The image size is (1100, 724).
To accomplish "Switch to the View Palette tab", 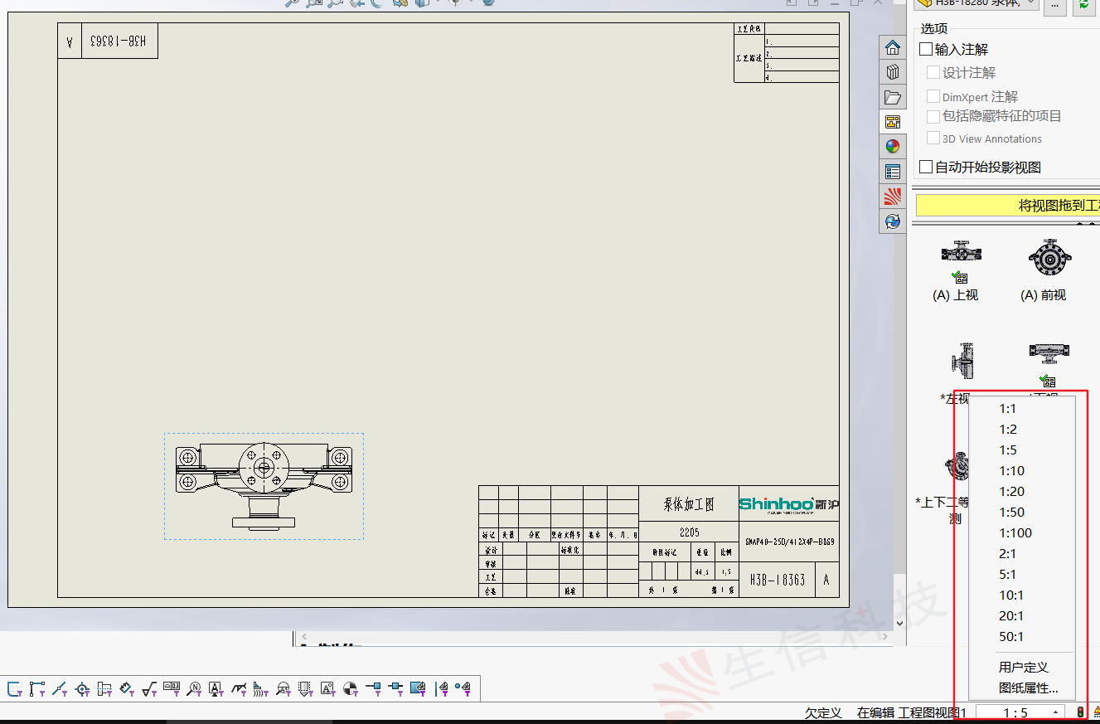I will pyautogui.click(x=892, y=122).
